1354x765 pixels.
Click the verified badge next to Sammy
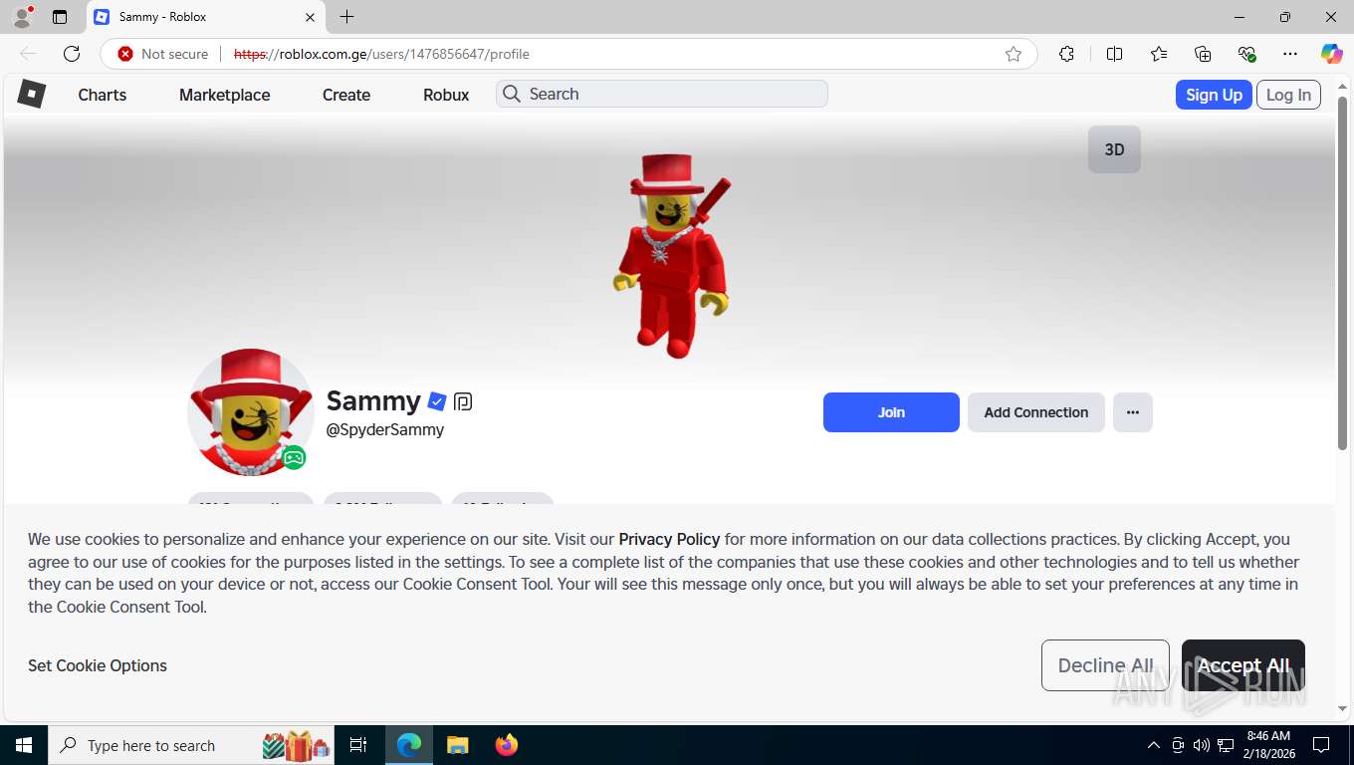point(436,401)
